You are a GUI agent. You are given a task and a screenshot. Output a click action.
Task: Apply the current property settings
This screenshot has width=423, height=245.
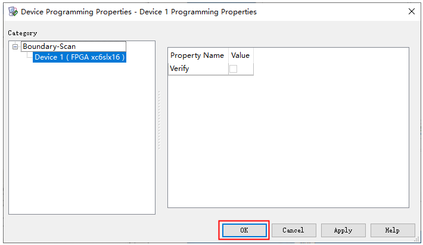click(343, 230)
